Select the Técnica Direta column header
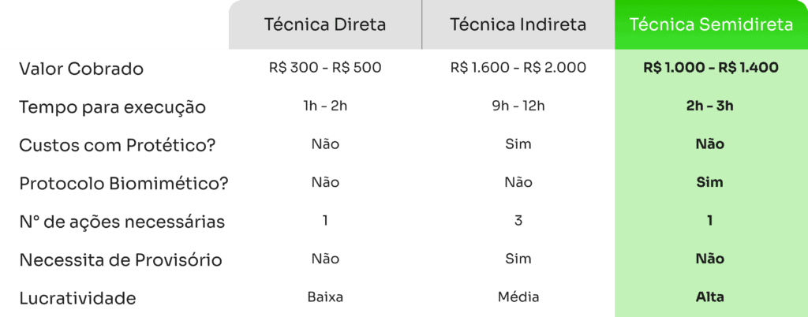 click(325, 24)
